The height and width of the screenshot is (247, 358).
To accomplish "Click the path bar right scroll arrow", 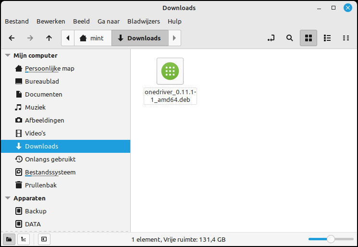I will click(x=174, y=38).
